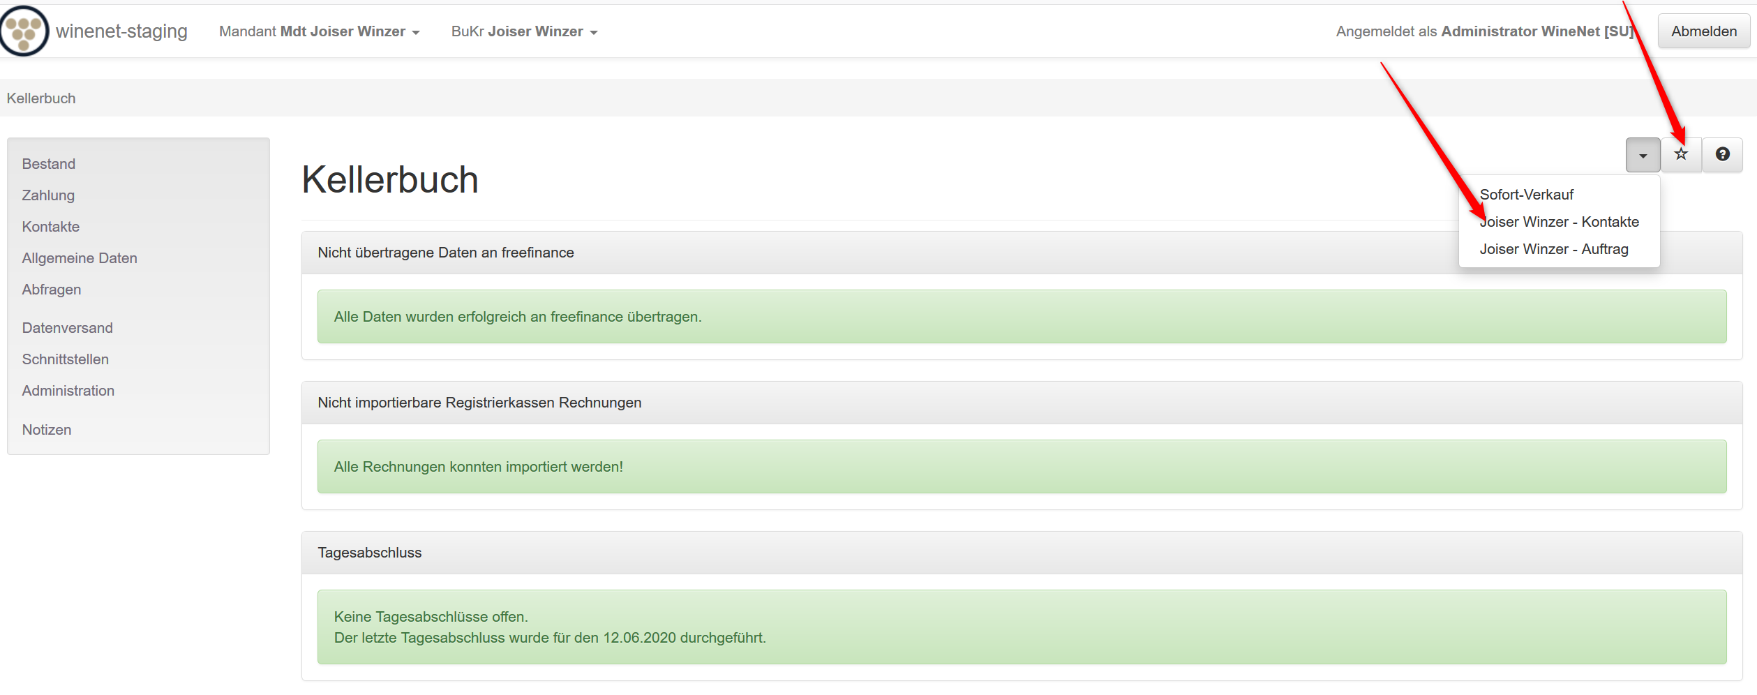
Task: Open Kontakte in the sidebar
Action: (51, 227)
